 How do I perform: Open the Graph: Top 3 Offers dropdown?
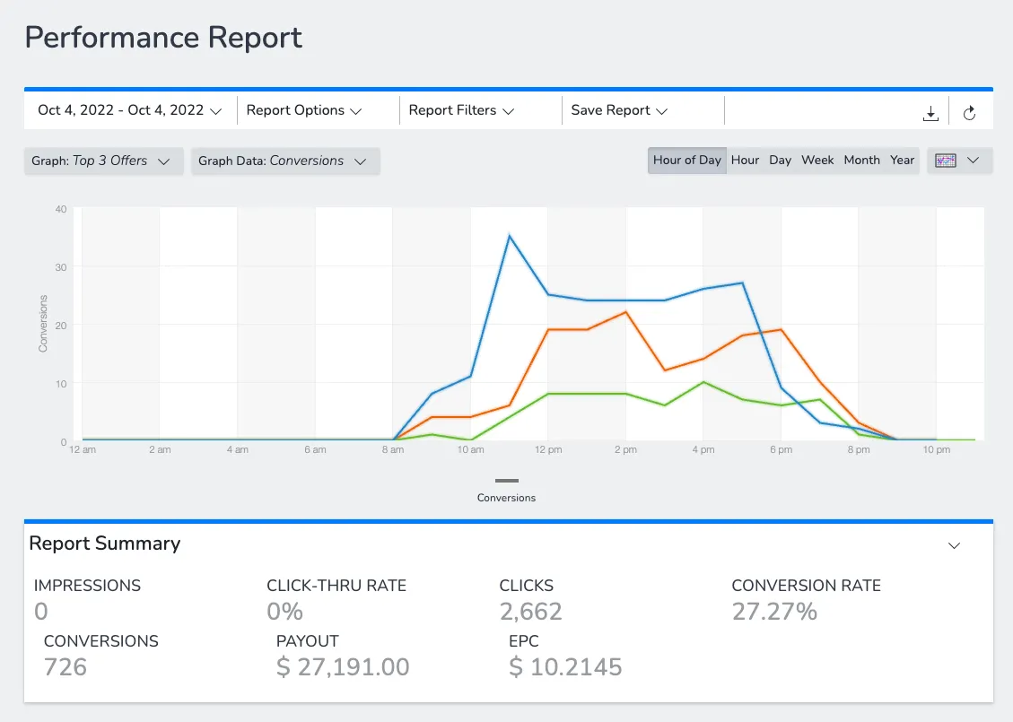coord(103,161)
